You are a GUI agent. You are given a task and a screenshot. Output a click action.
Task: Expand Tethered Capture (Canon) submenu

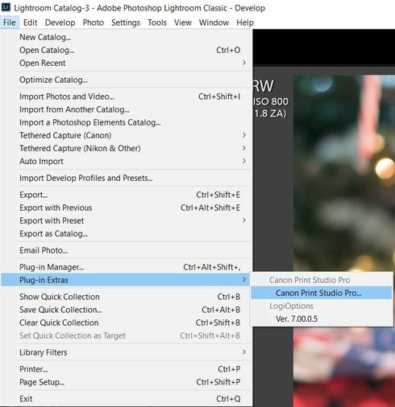point(127,135)
